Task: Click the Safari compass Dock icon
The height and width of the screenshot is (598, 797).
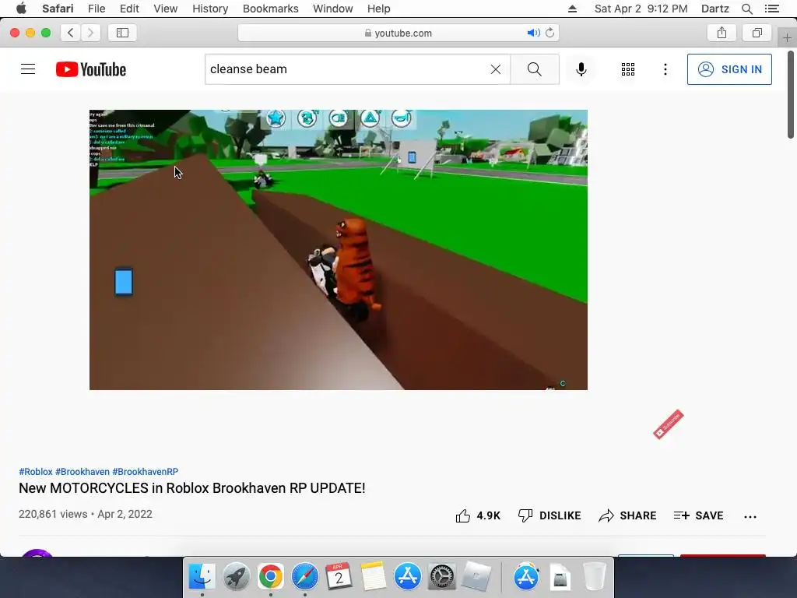Action: click(305, 577)
